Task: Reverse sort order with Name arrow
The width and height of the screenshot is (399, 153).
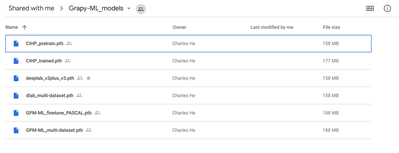Action: pos(24,27)
